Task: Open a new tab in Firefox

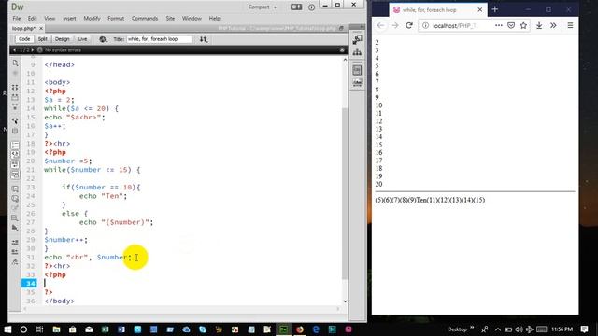Action: (x=495, y=9)
